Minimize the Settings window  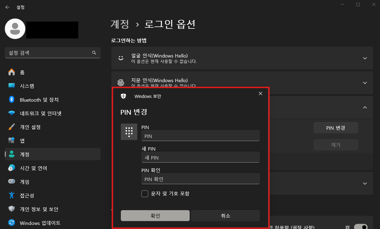click(x=342, y=4)
